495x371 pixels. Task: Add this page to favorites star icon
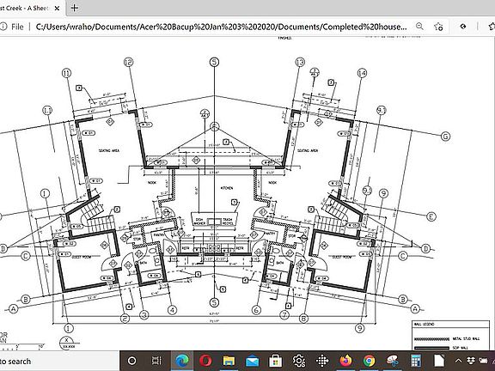[438, 27]
